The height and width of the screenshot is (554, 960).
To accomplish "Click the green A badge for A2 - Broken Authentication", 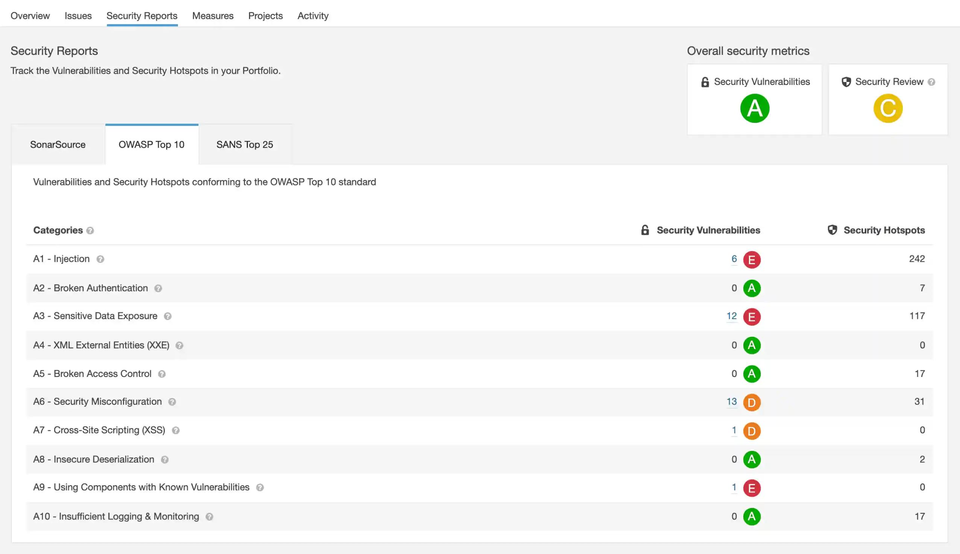I will (752, 288).
